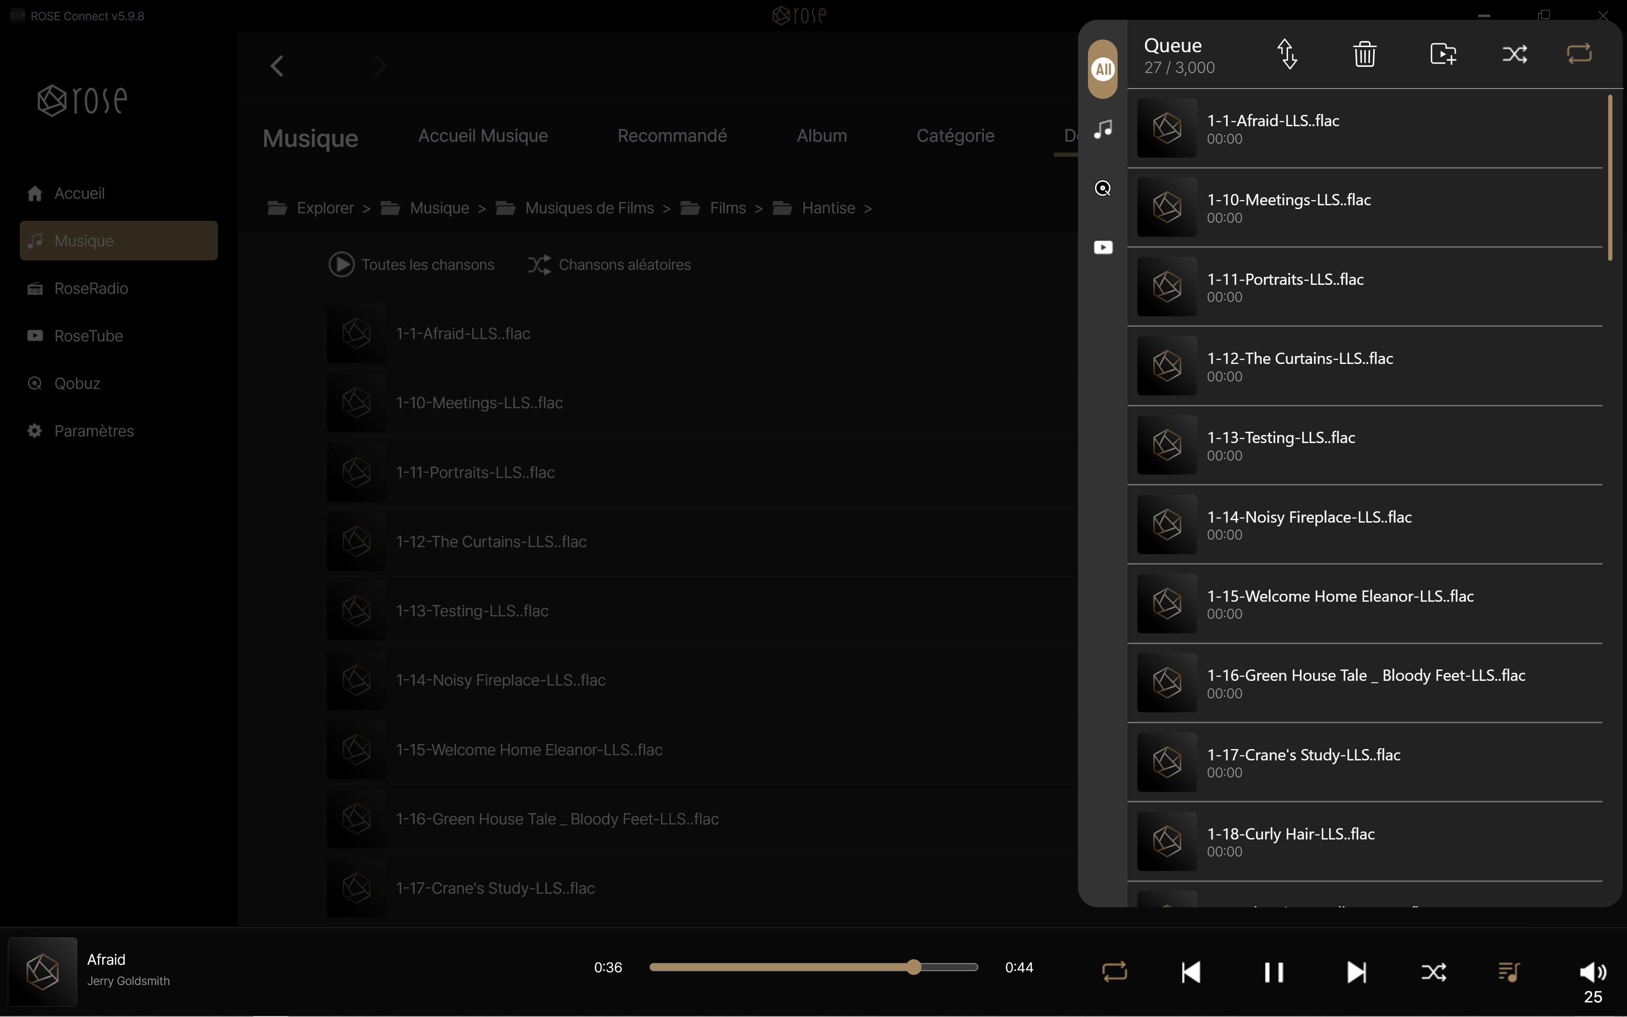Click thumbnail of 1-18-Curly Hair queue item

1167,841
